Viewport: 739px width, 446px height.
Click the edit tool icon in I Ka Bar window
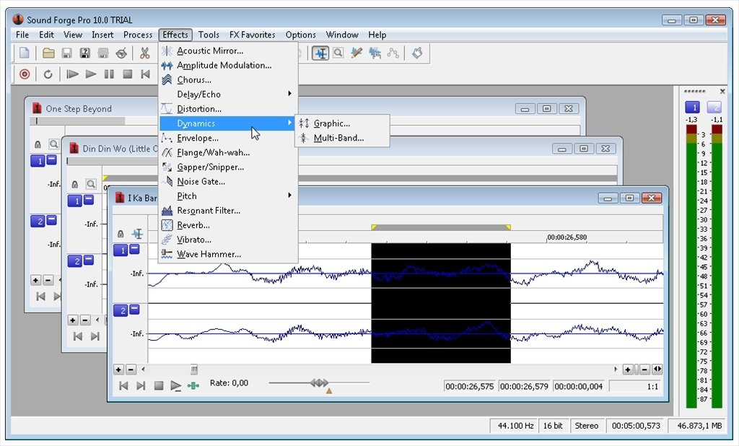click(137, 234)
